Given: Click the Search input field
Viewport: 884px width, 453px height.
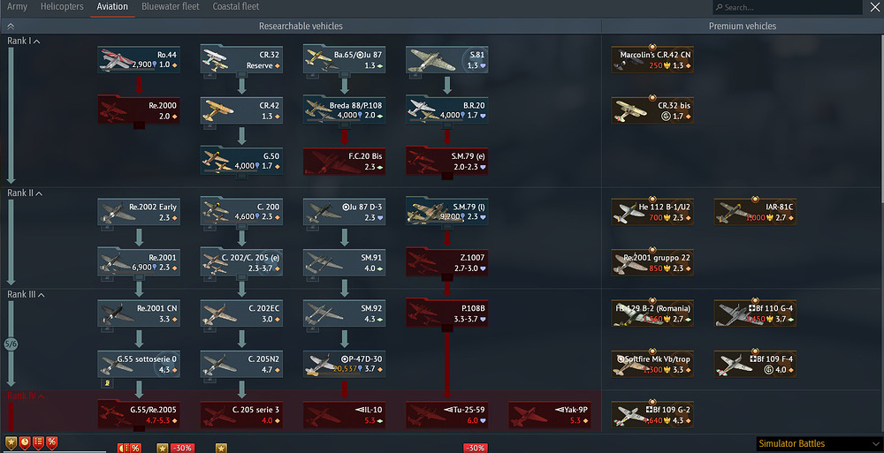Looking at the screenshot, I should pyautogui.click(x=787, y=7).
